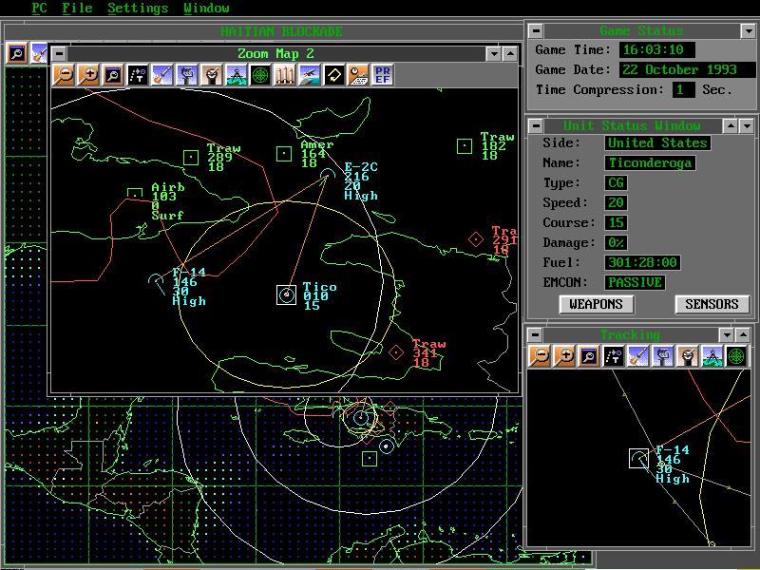Open Game Status window control menu box

535,31
